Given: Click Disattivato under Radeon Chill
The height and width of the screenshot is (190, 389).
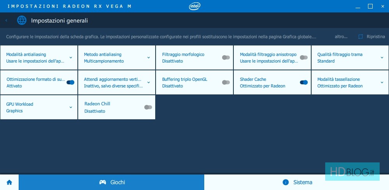Looking at the screenshot, I should tap(95, 111).
